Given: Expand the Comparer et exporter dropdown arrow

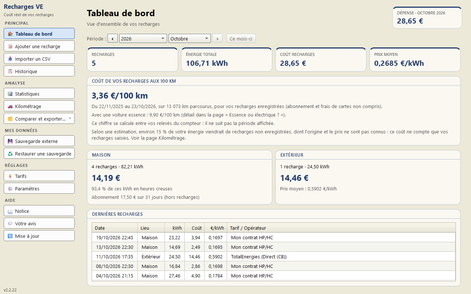Looking at the screenshot, I should [x=70, y=118].
